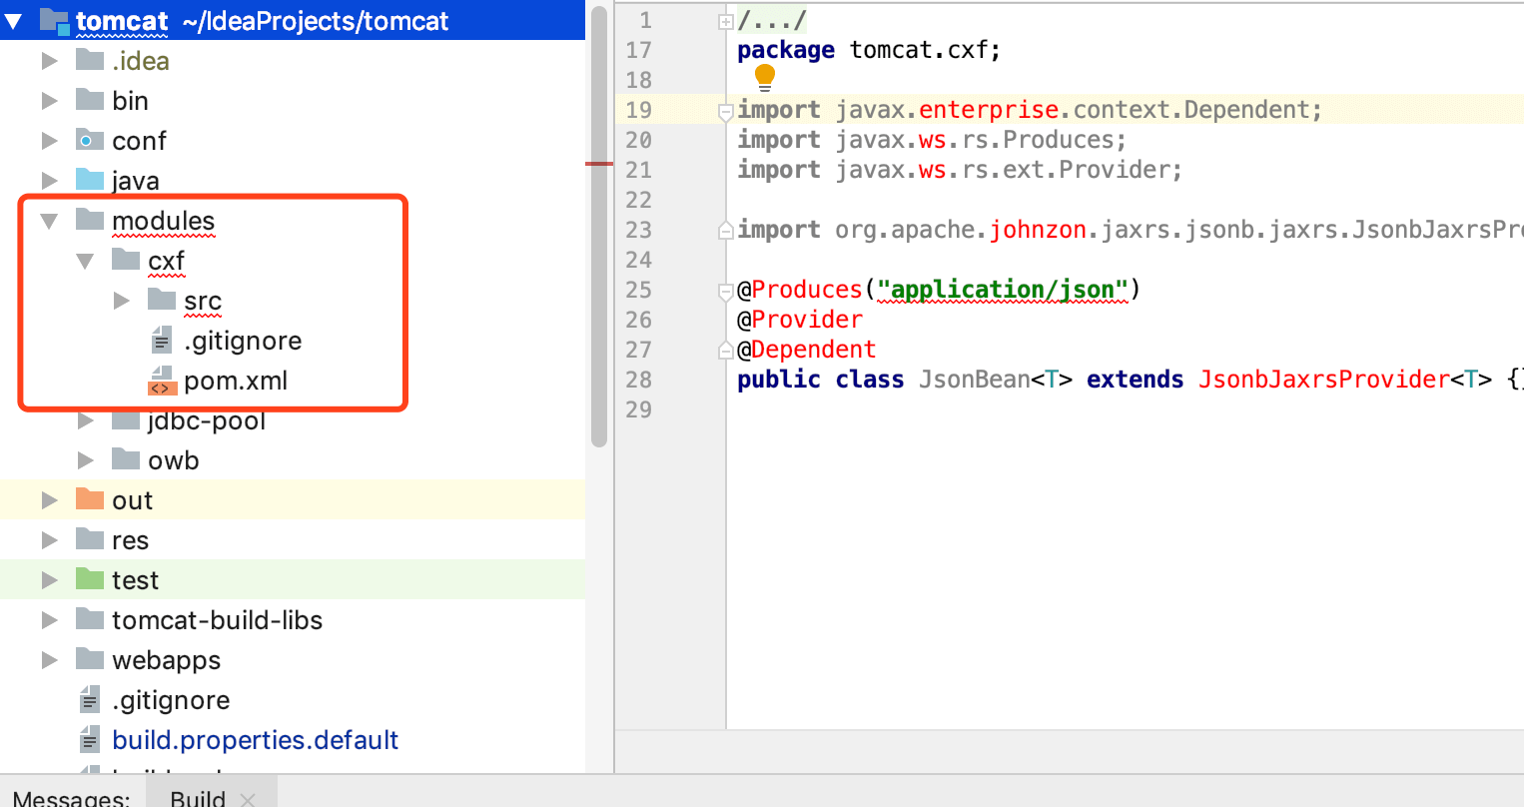The image size is (1524, 807).
Task: Click the package tomcat.cxf declaration
Action: click(x=869, y=50)
